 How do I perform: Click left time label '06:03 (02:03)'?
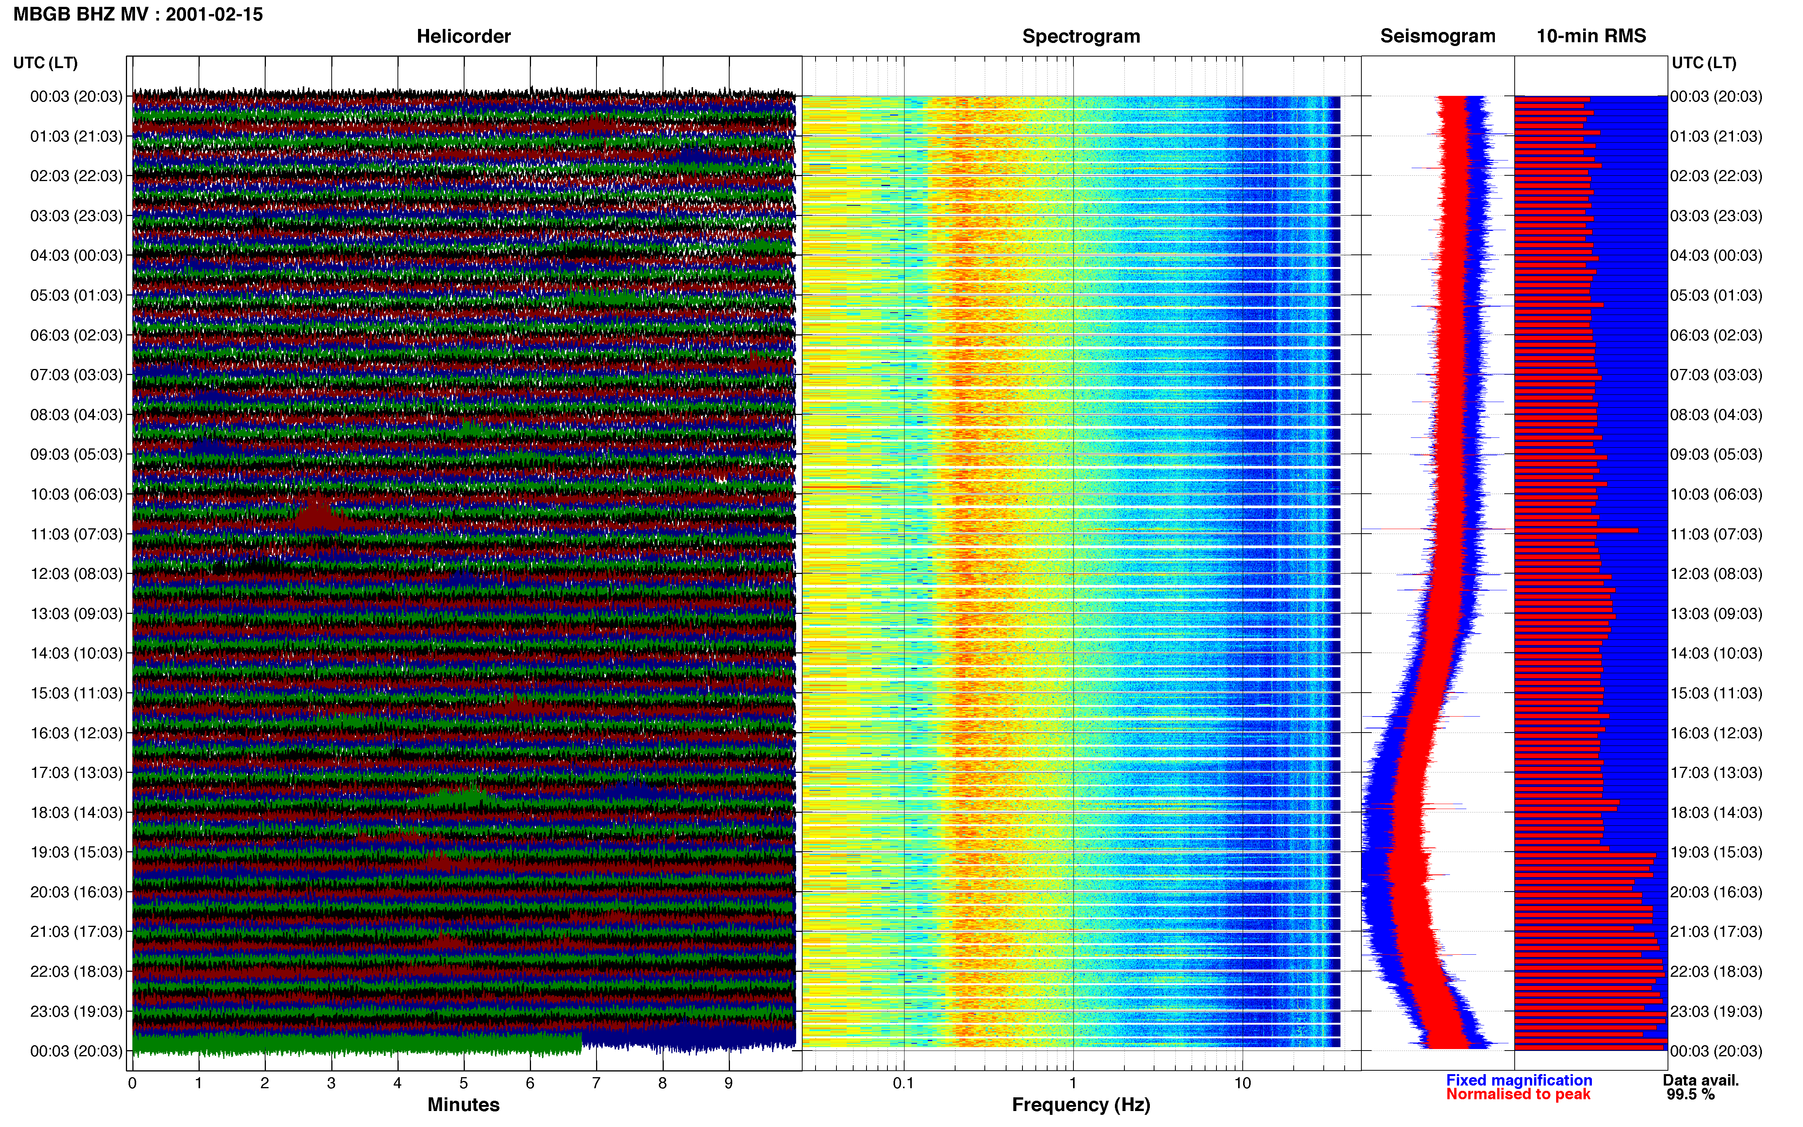[x=76, y=335]
